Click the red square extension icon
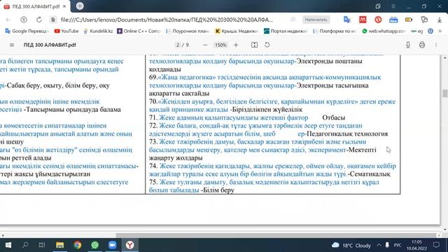The image size is (448, 252). pyautogui.click(x=363, y=20)
